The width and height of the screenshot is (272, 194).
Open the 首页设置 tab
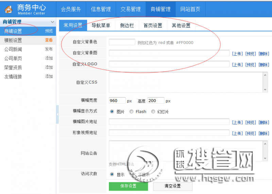point(153,25)
